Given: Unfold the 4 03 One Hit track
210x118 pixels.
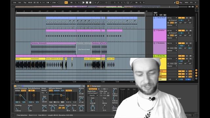Looking at the screenshot, I should (x=155, y=56).
